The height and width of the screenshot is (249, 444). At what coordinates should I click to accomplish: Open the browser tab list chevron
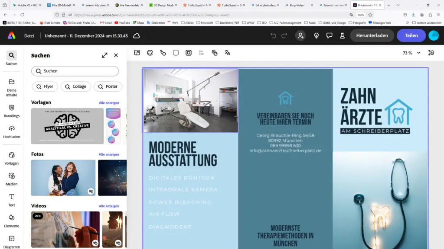[398, 5]
